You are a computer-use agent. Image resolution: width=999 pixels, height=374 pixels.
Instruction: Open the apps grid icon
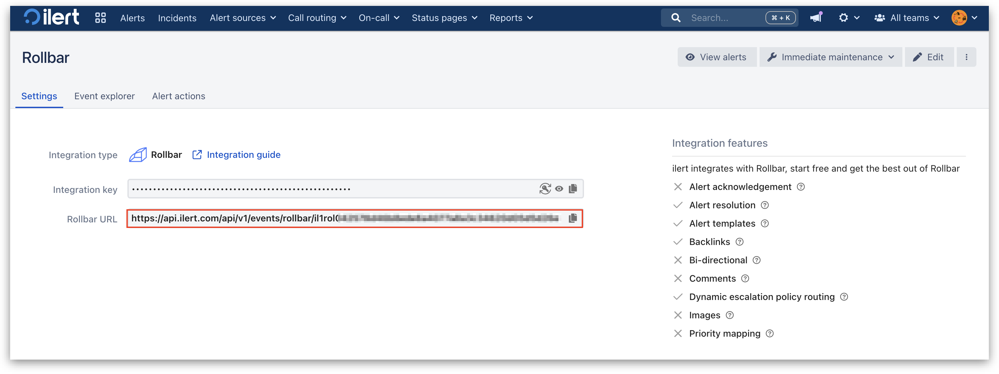101,18
